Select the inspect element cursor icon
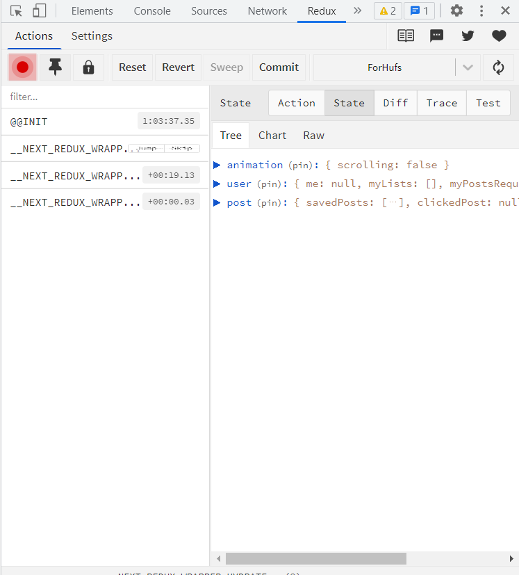The height and width of the screenshot is (575, 519). tap(16, 11)
